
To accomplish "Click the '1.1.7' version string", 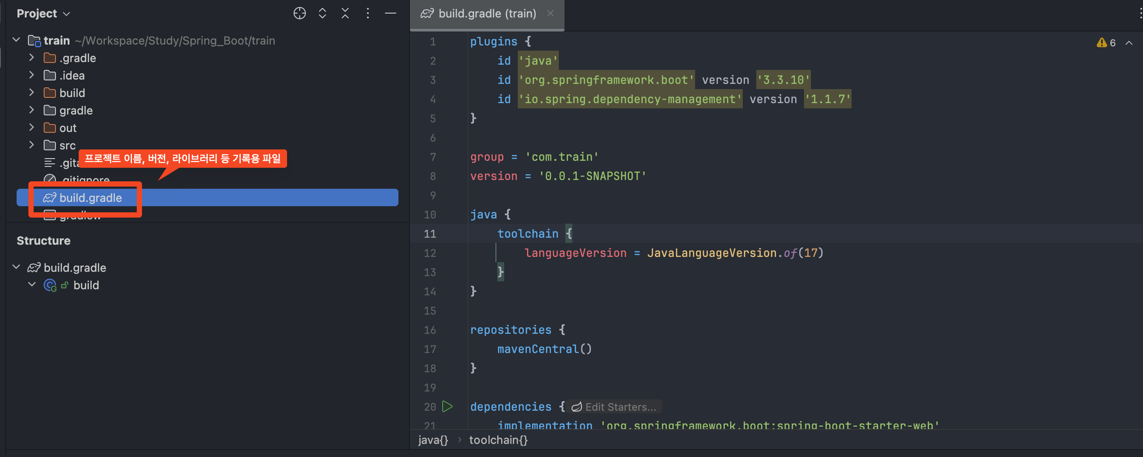I will (828, 99).
